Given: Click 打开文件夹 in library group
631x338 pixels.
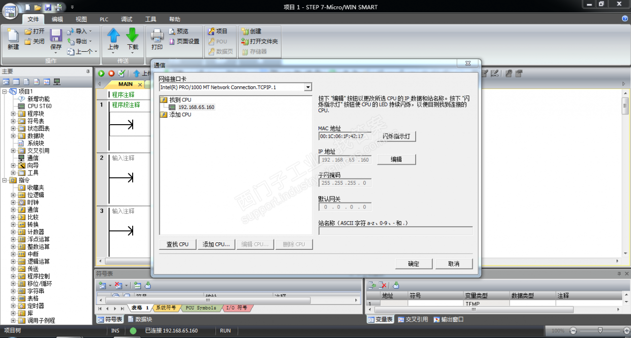Looking at the screenshot, I should [x=260, y=41].
